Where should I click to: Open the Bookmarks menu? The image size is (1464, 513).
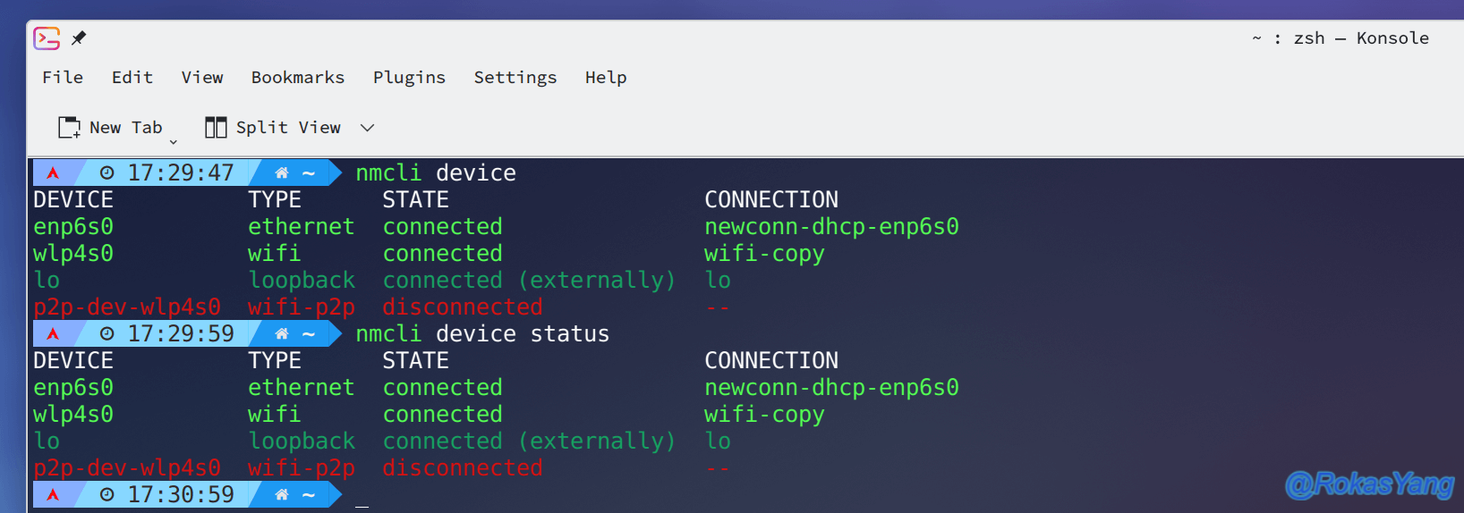tap(298, 78)
